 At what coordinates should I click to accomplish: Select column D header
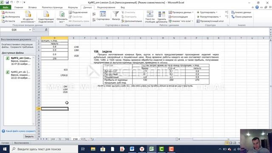55,38
